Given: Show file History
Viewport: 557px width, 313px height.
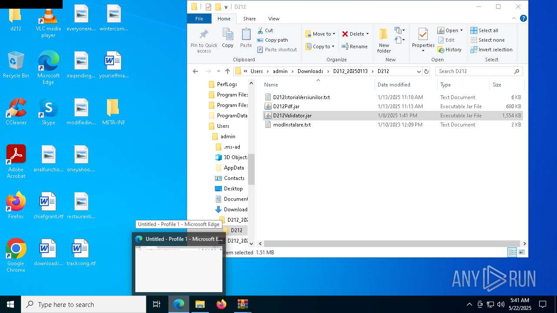Looking at the screenshot, I should point(450,50).
